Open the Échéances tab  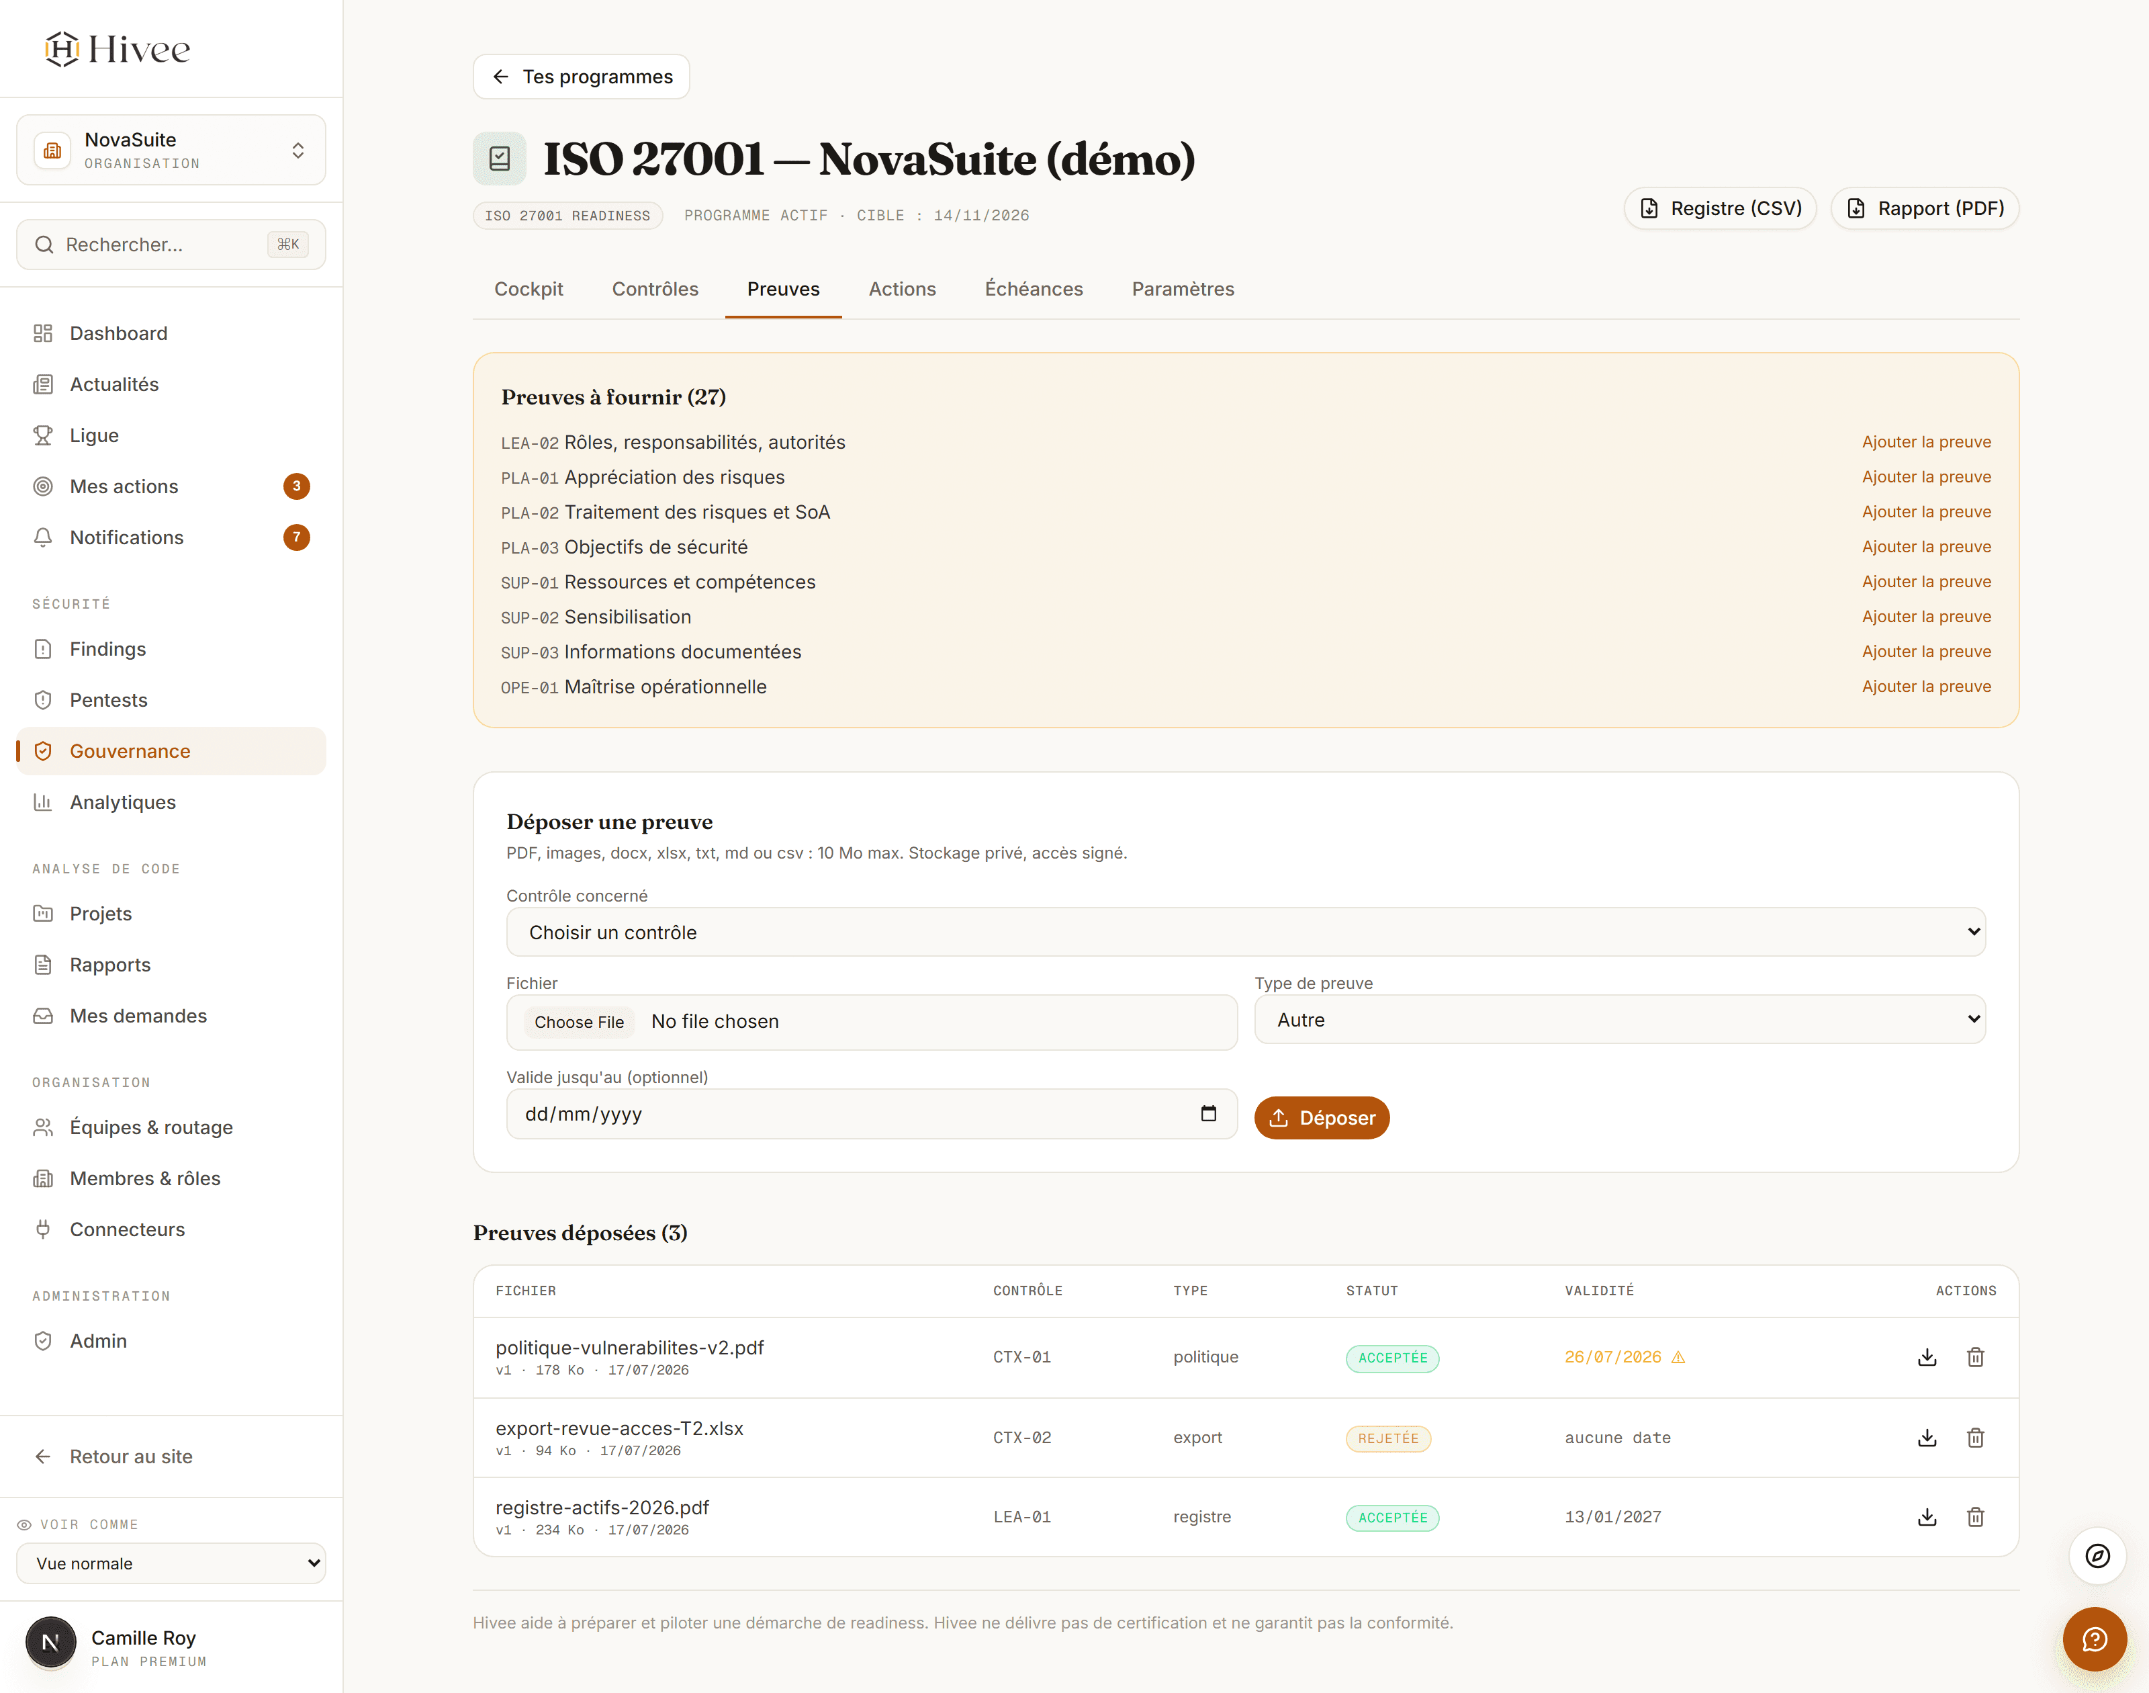pos(1034,288)
